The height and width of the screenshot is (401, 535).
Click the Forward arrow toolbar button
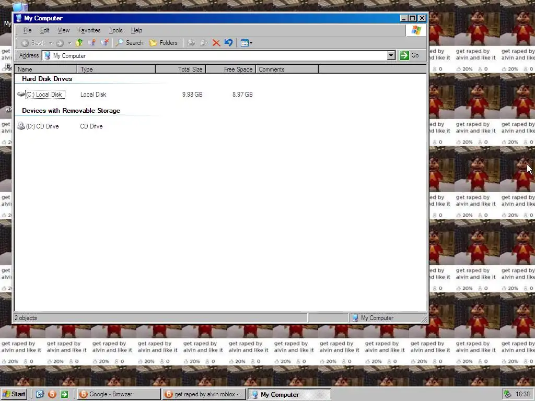(60, 43)
